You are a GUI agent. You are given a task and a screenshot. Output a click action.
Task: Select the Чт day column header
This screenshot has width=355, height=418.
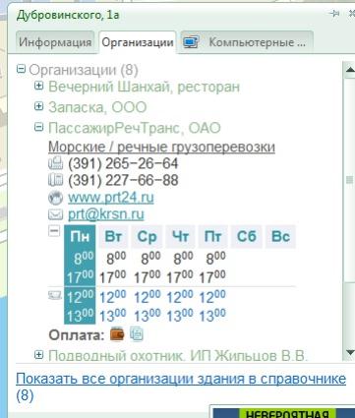tap(180, 236)
